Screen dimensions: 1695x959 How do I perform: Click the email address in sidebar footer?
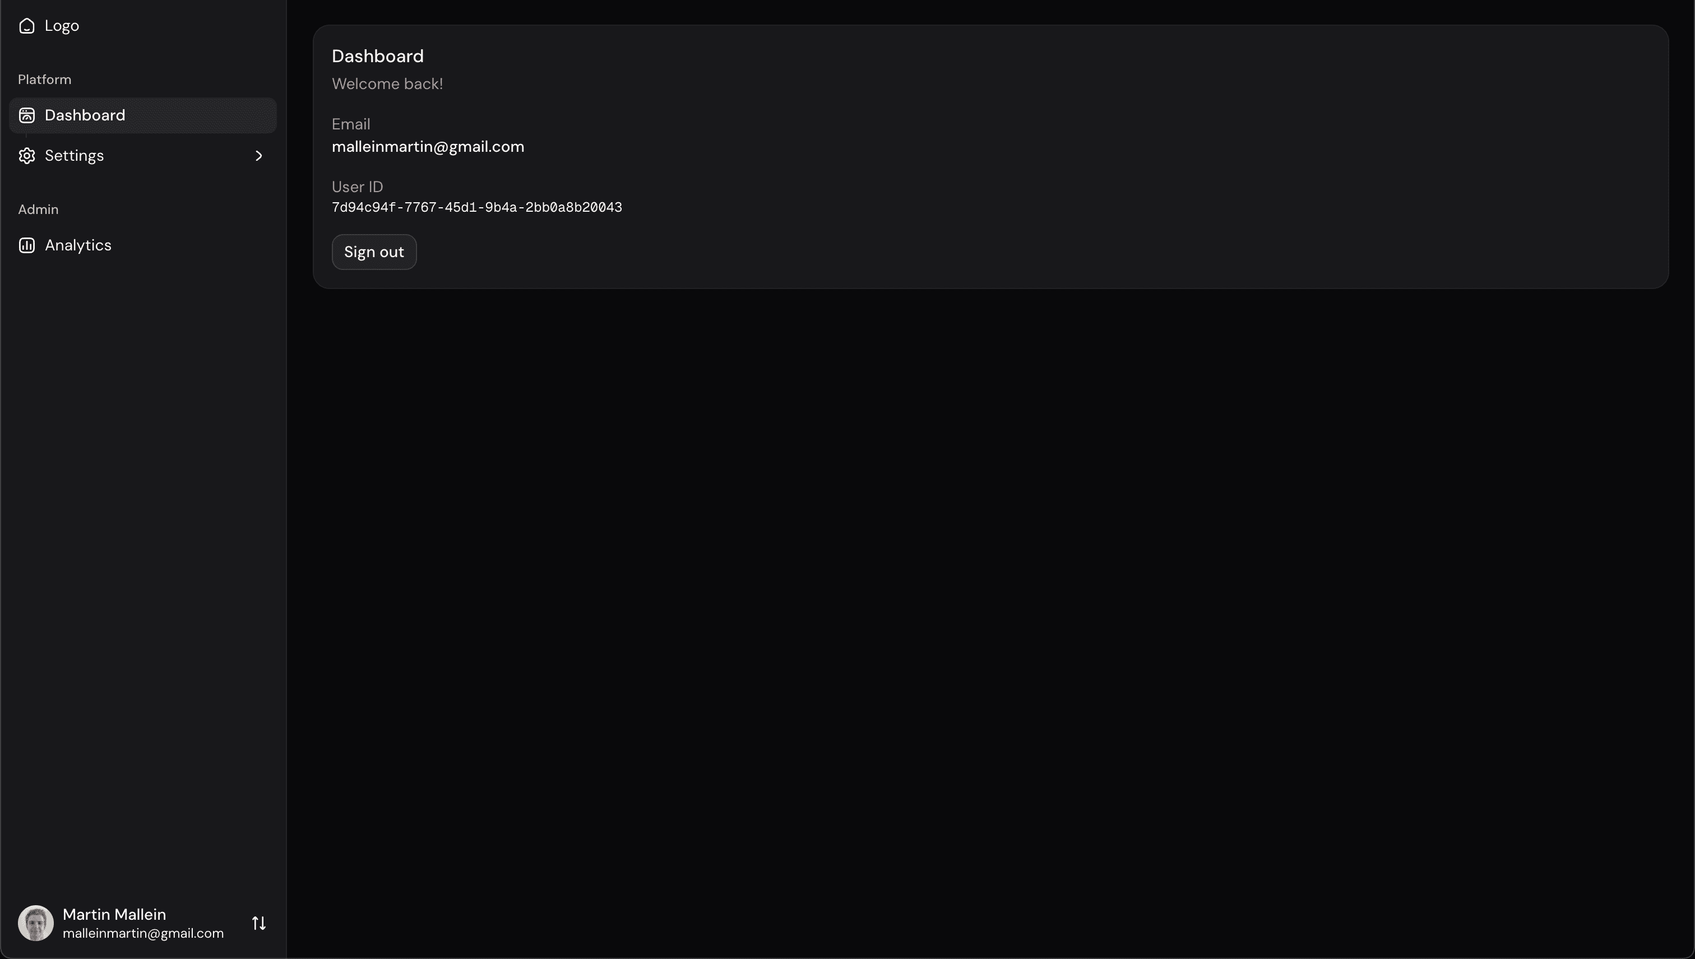143,933
